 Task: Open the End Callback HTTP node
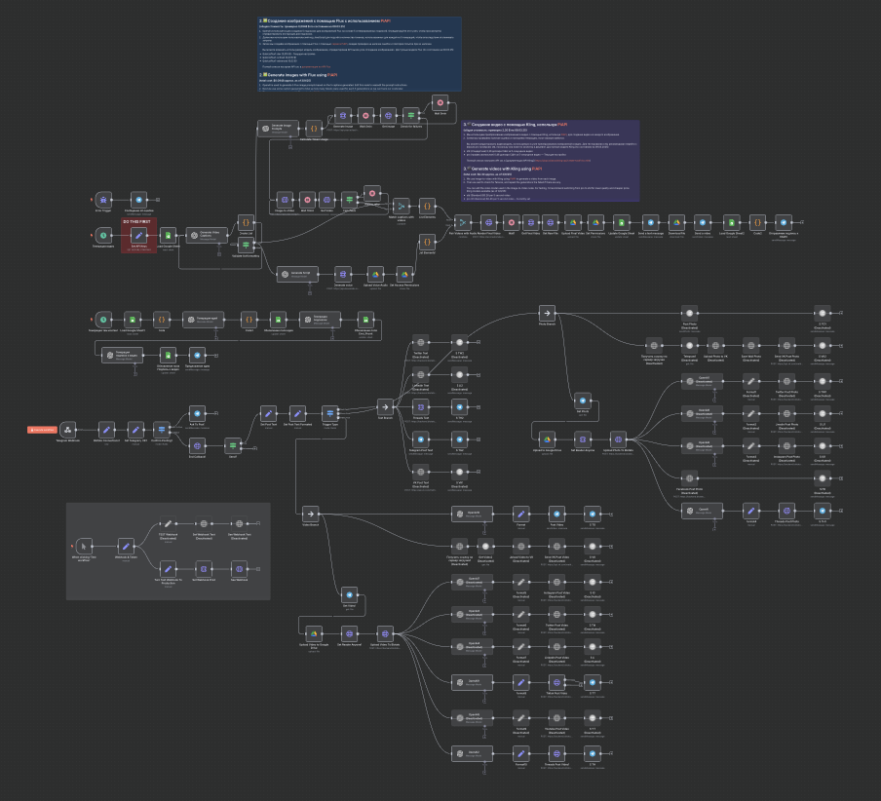(197, 446)
